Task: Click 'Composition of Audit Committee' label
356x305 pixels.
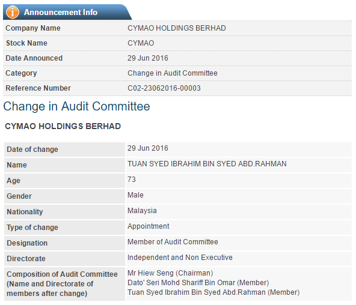Action: point(62,284)
